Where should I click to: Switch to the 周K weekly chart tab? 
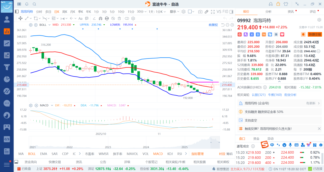click(64, 12)
